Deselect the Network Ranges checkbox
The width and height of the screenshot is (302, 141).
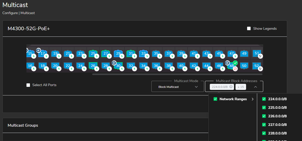click(215, 99)
